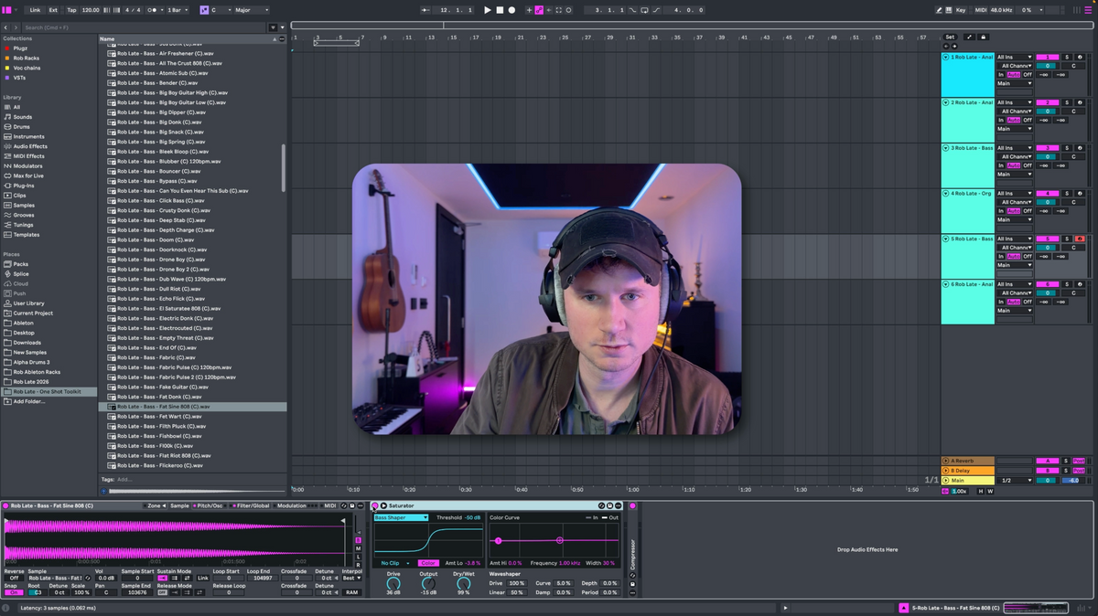This screenshot has height=616, width=1098.
Task: Set track 2 monitor to Off
Action: click(1028, 120)
